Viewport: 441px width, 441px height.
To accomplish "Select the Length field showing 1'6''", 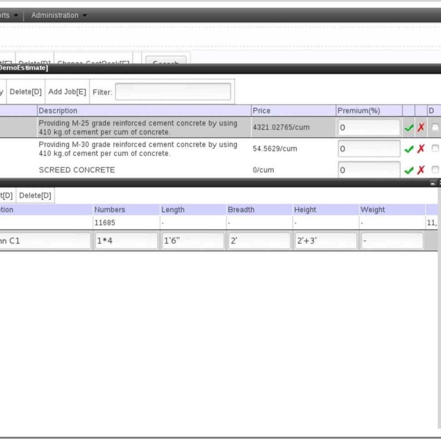I will (192, 240).
